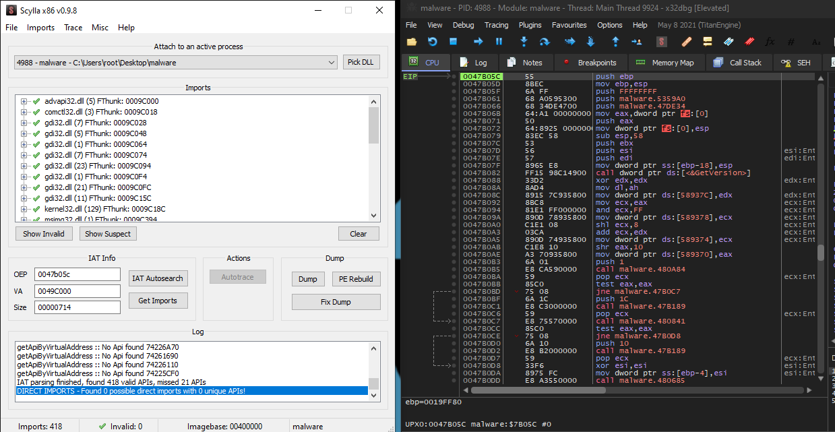Open Scylla's Misc menu

pyautogui.click(x=100, y=28)
